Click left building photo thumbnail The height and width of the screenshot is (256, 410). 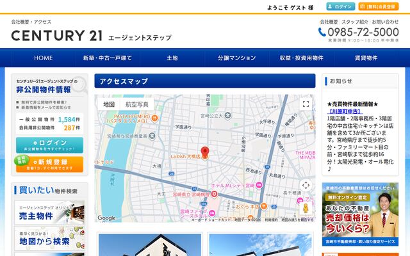150,245
